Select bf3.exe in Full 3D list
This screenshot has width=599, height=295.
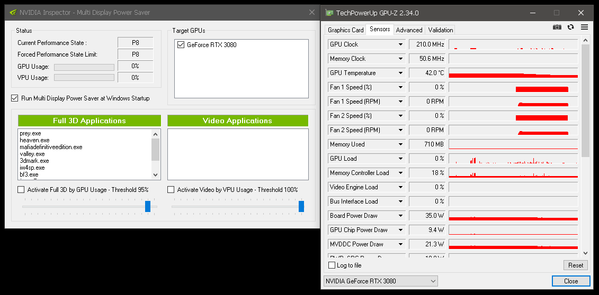point(29,174)
